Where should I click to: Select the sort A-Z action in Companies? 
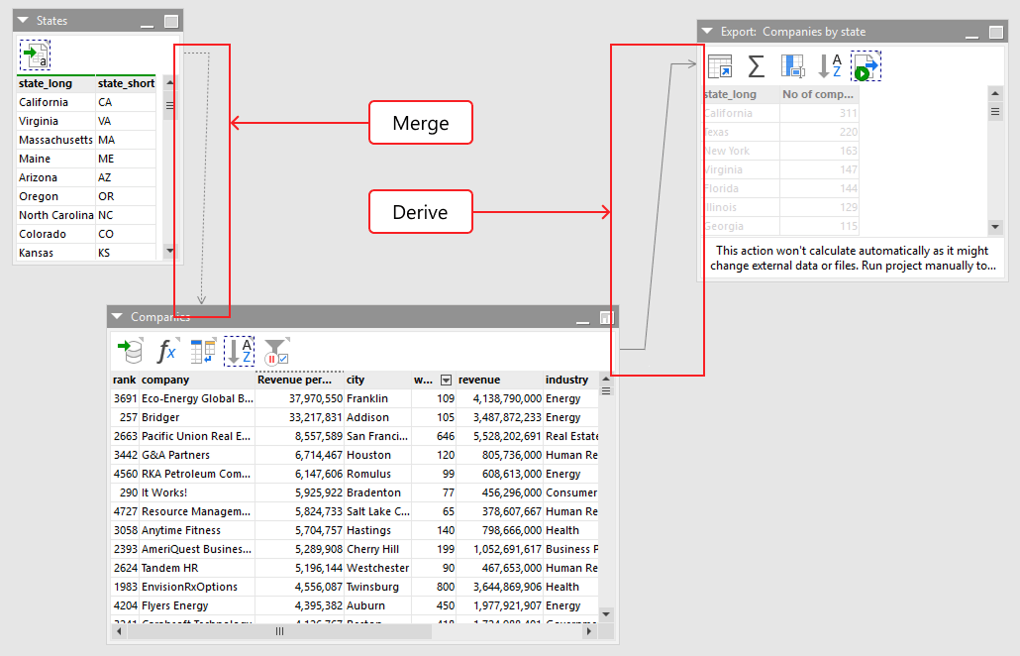tap(239, 351)
